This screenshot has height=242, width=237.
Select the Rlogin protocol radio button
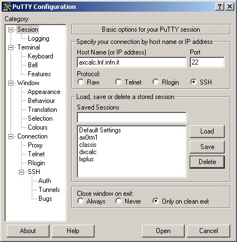pos(156,82)
